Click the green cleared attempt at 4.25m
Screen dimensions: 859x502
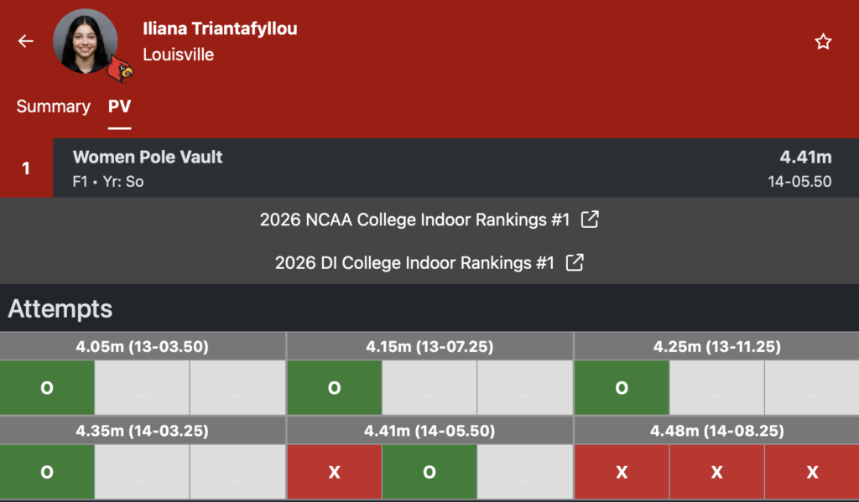(x=622, y=388)
